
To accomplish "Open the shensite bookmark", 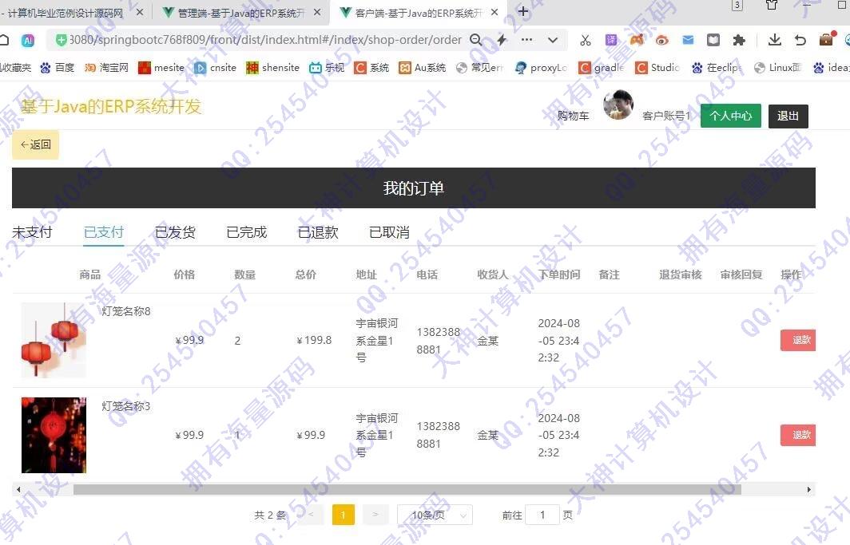I will (x=272, y=68).
